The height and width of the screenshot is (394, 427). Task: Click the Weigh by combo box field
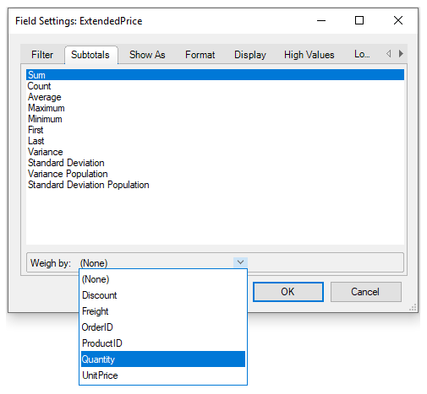pyautogui.click(x=163, y=262)
